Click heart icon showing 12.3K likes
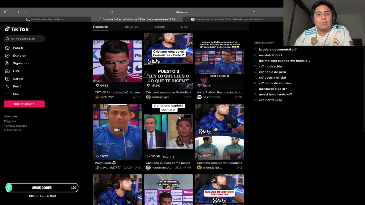The width and height of the screenshot is (365, 205). point(148,156)
